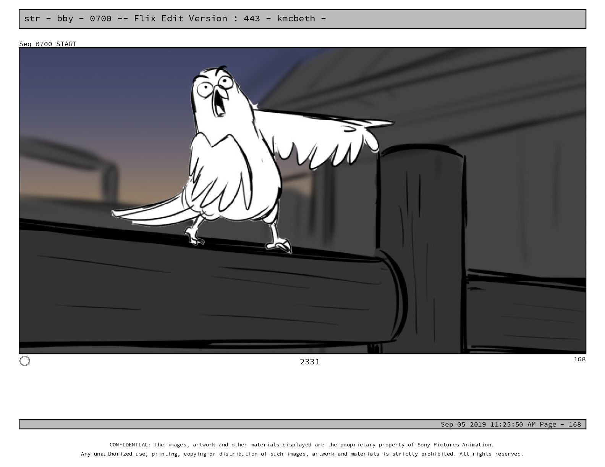Click the footer timestamp 'Sep 05 2019 11:25:50 AM Page - 168'
The width and height of the screenshot is (605, 467).
point(511,424)
